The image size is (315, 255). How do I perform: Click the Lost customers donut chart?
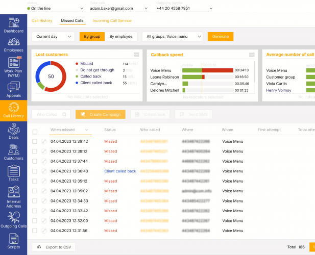(x=51, y=76)
